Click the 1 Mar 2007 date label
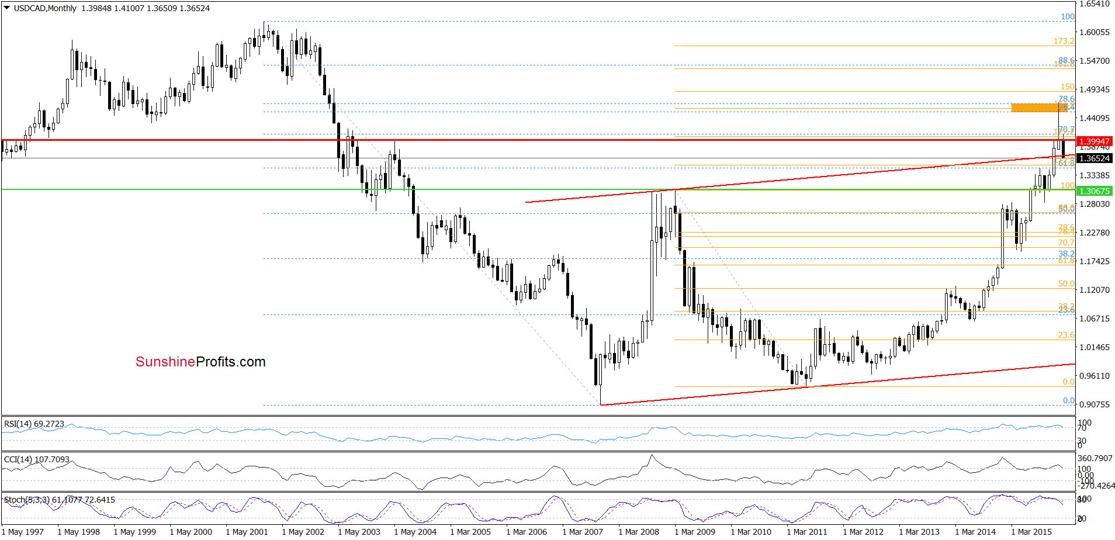 tap(583, 532)
